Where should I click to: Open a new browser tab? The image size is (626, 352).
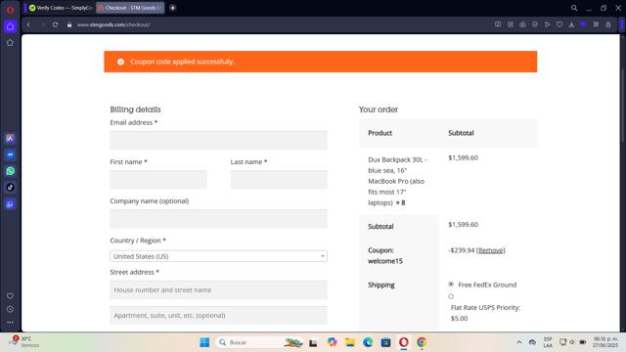point(173,8)
